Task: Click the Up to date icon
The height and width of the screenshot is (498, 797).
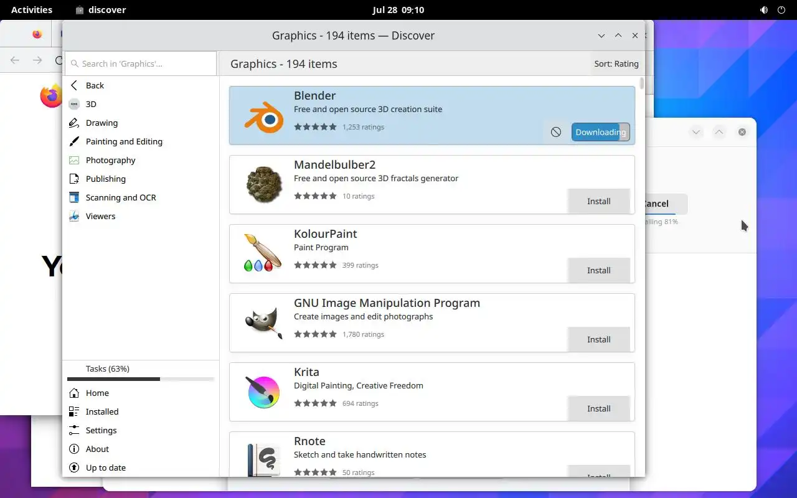Action: pos(74,467)
